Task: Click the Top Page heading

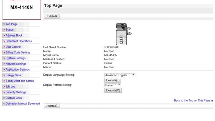Action: [x=53, y=6]
